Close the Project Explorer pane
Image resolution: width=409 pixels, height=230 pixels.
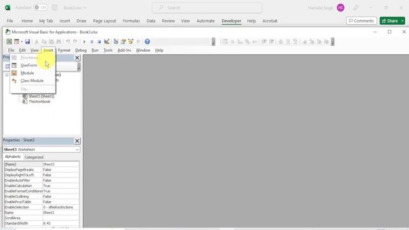(x=77, y=57)
